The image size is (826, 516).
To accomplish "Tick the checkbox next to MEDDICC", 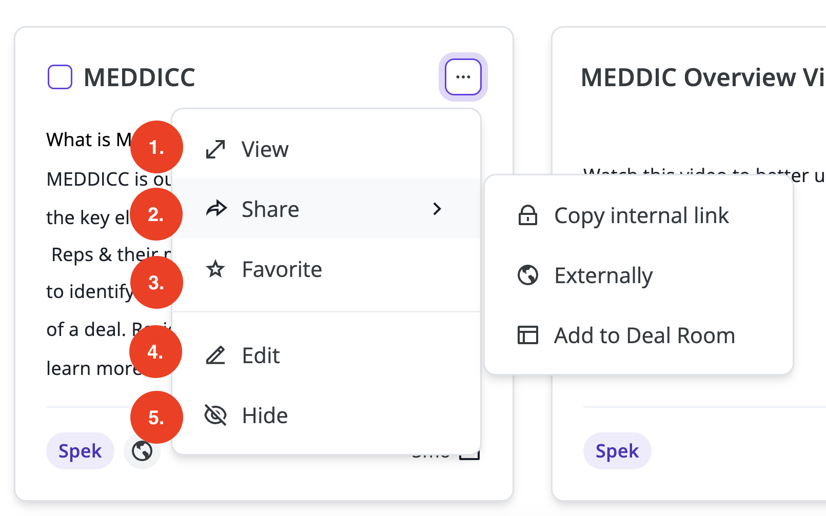I will click(60, 77).
